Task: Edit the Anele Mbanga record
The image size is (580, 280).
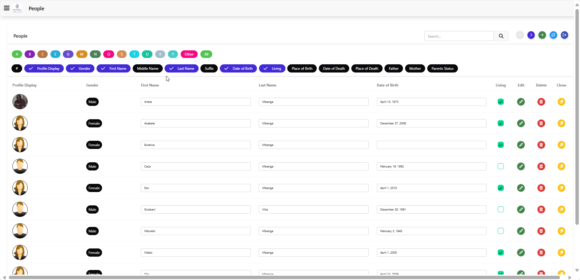Action: click(521, 102)
